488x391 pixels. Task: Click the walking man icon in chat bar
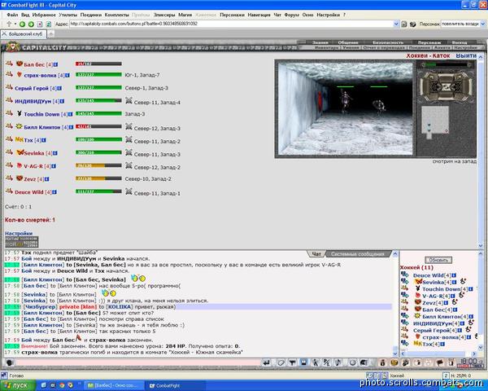pos(316,362)
